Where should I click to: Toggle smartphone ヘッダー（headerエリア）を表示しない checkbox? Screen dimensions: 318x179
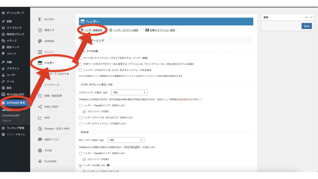tap(80, 106)
